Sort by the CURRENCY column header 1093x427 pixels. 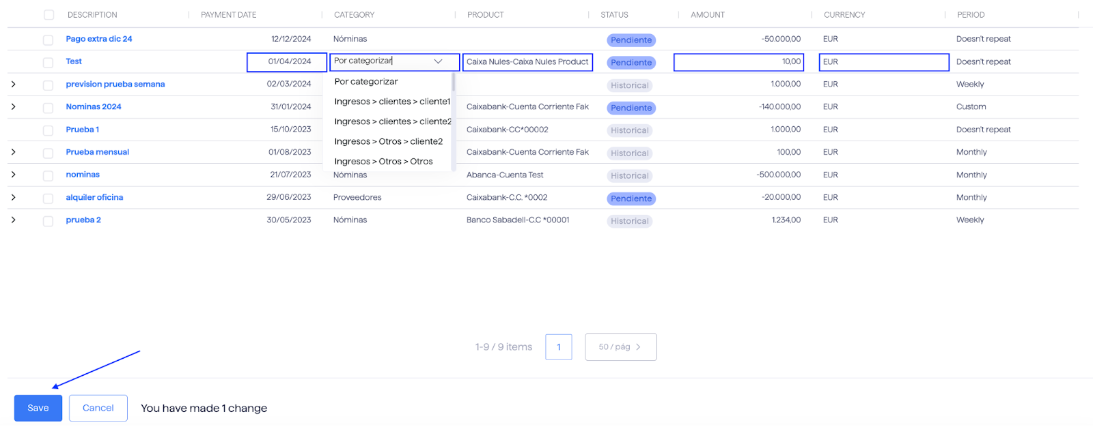[844, 15]
